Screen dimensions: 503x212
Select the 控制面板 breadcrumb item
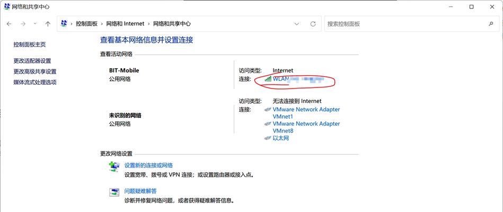click(86, 24)
